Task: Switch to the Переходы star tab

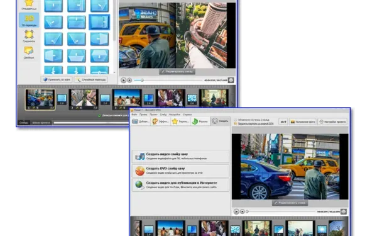Action: [x=180, y=121]
